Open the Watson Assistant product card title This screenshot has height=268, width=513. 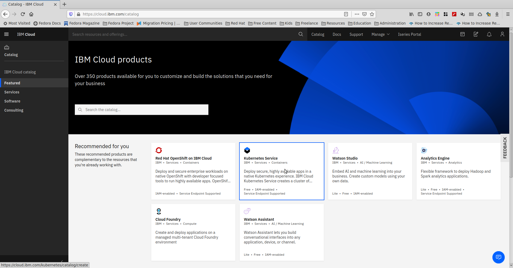tap(259, 219)
